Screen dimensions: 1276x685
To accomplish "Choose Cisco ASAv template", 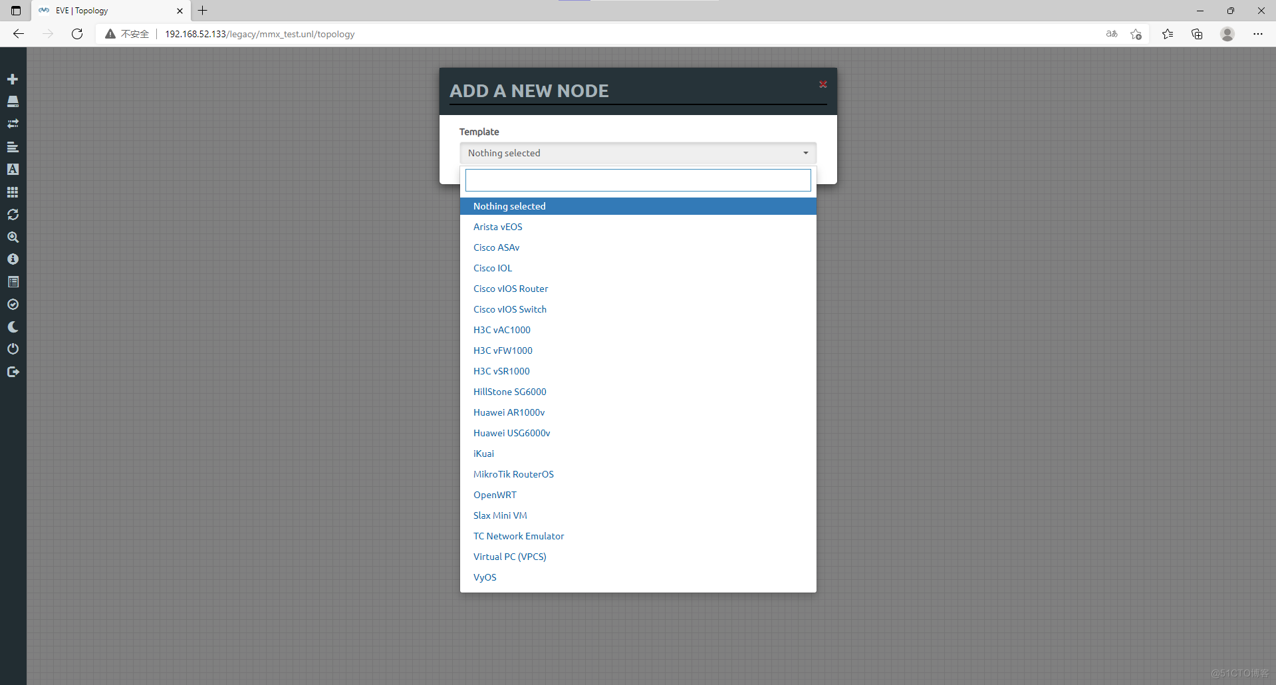I will click(x=638, y=247).
